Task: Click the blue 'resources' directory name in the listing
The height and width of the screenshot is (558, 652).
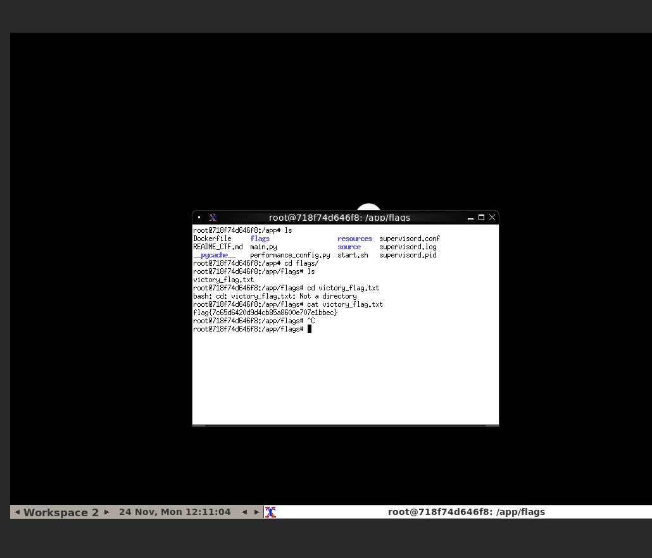Action: point(354,239)
